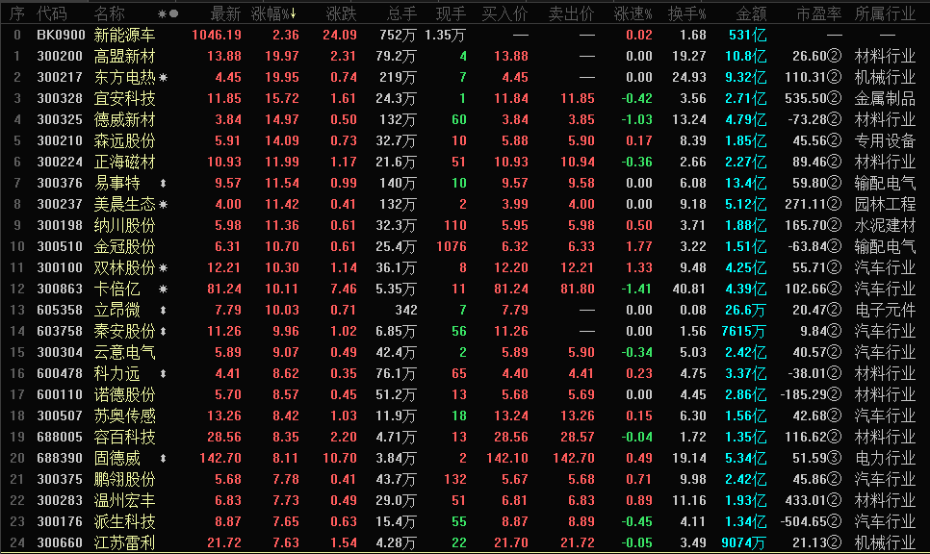Click the up-down arrow marker beside 固德威

coord(163,458)
